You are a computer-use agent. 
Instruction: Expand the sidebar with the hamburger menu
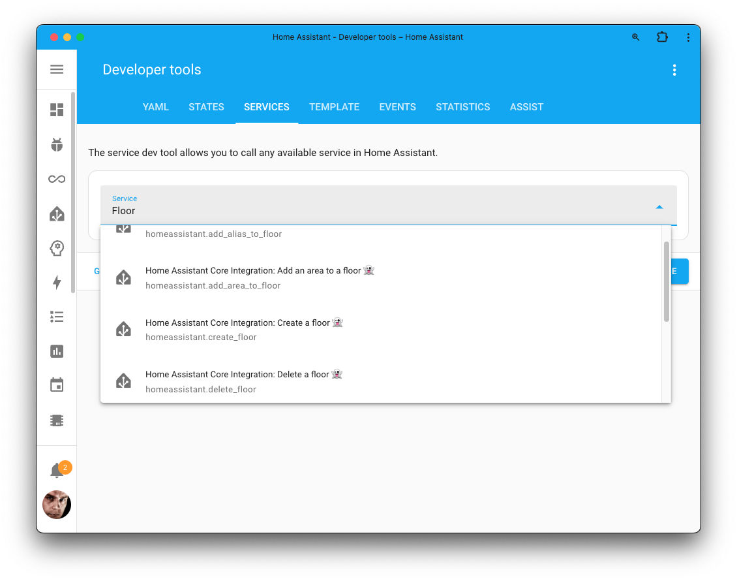coord(57,69)
